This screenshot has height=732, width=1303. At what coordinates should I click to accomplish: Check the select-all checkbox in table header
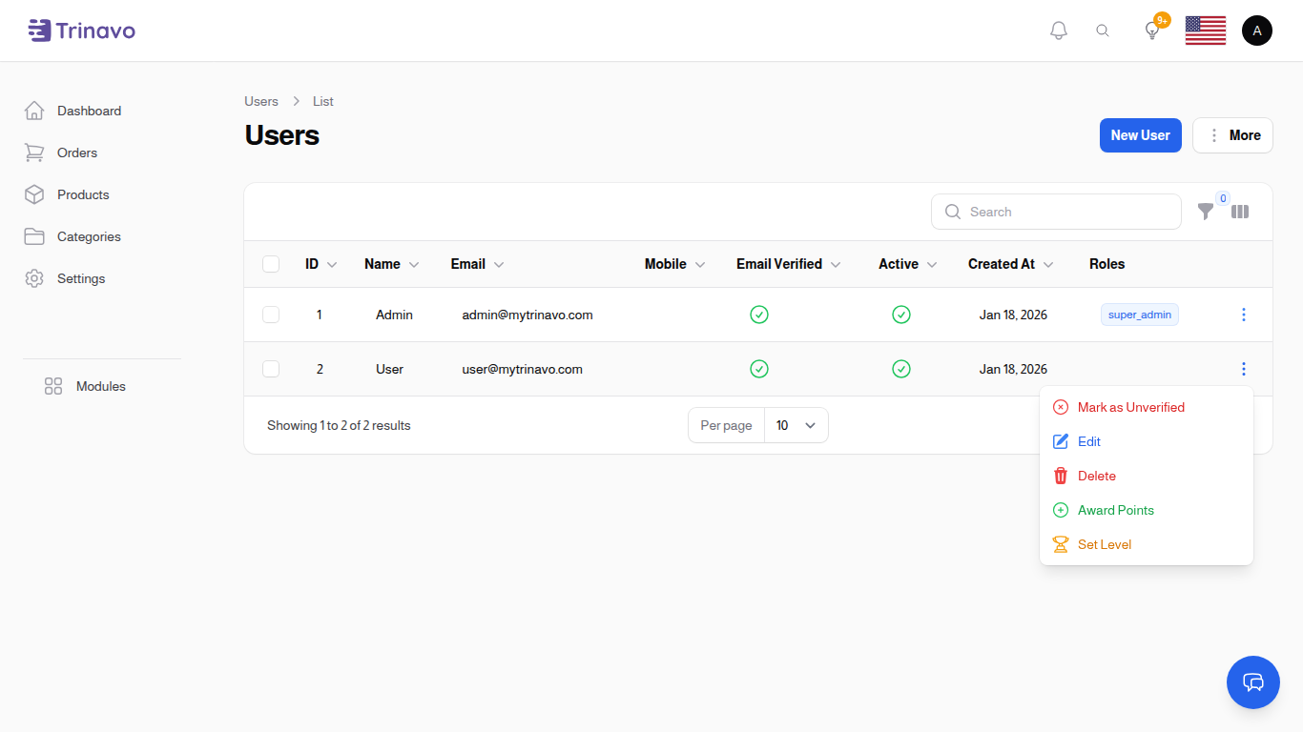click(x=271, y=264)
